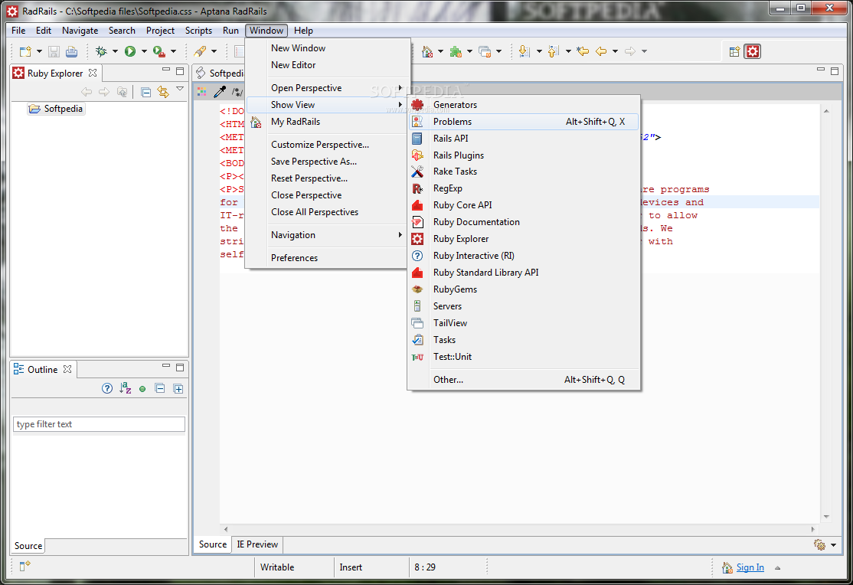853x585 pixels.
Task: Click the TailView icon
Action: click(x=417, y=323)
